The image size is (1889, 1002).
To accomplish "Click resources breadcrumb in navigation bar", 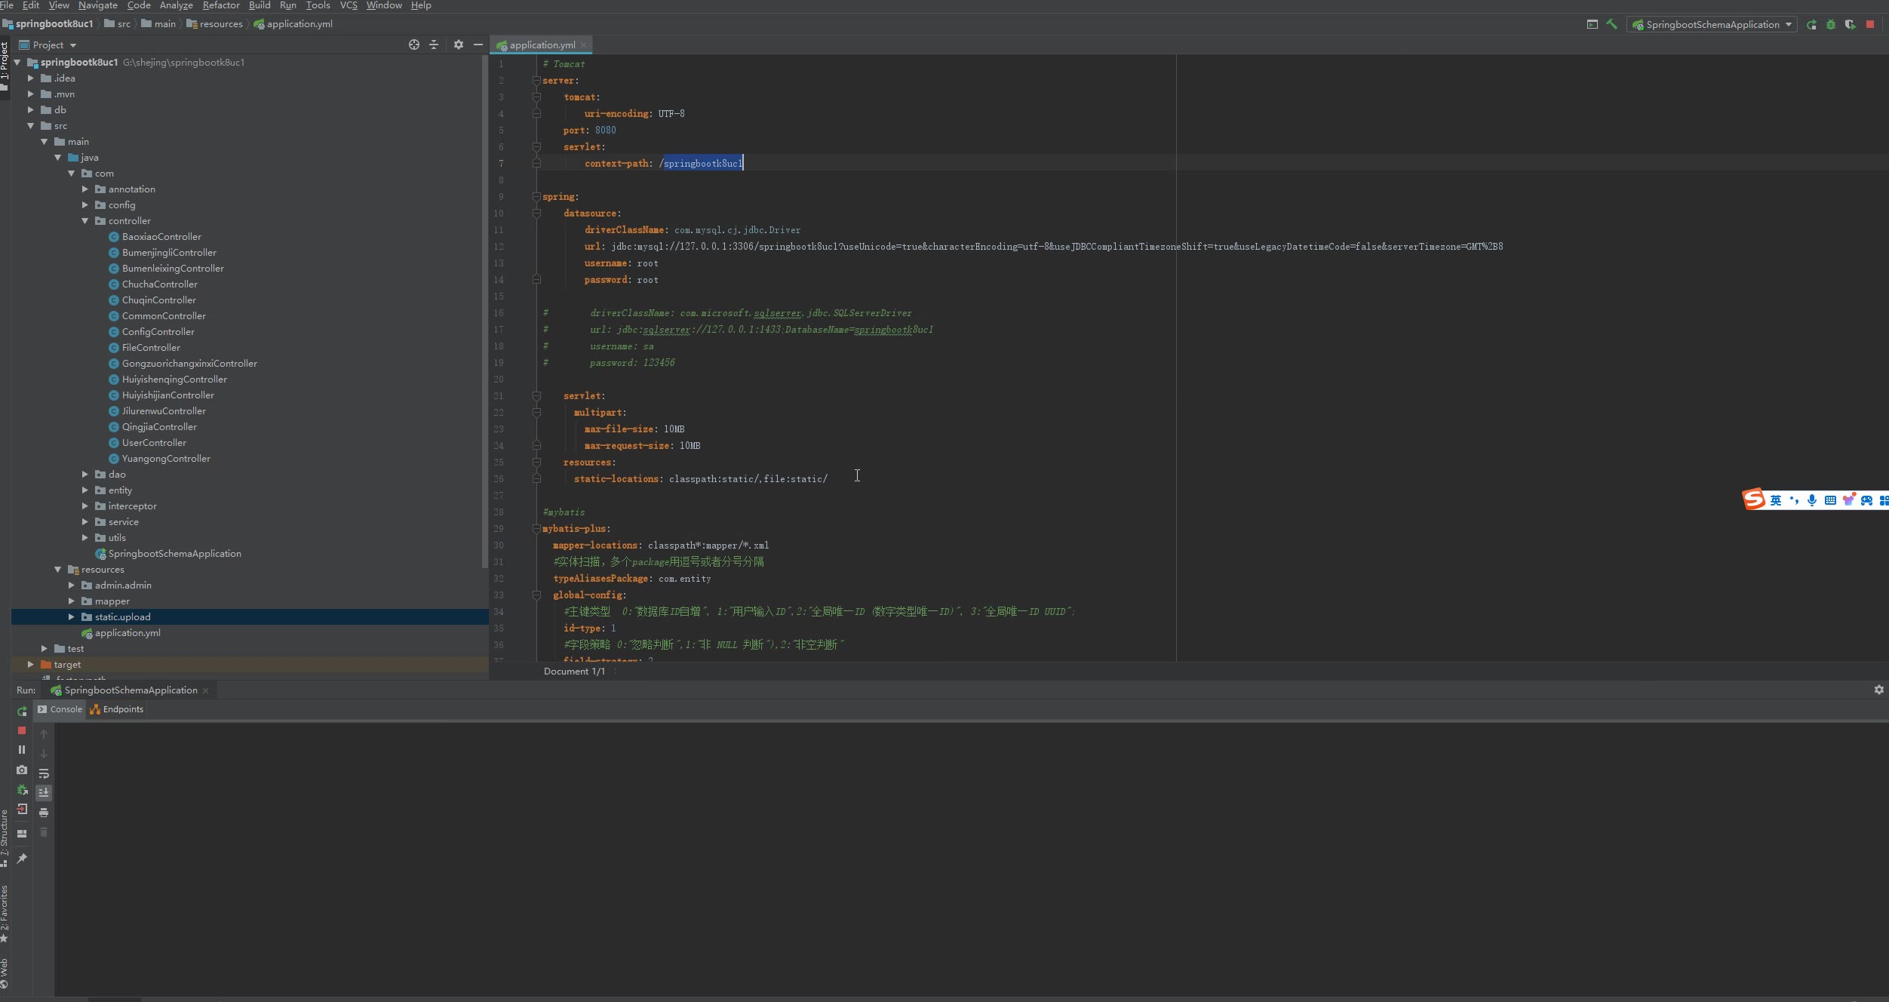I will click(x=220, y=24).
